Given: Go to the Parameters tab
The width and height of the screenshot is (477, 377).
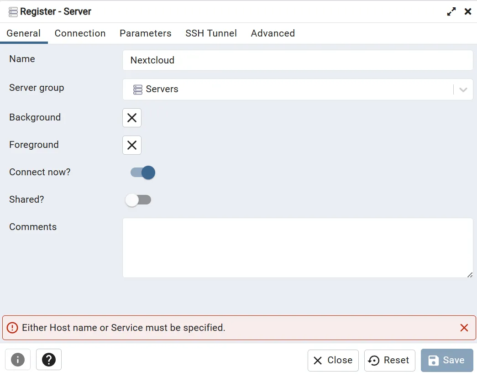Looking at the screenshot, I should click(145, 33).
